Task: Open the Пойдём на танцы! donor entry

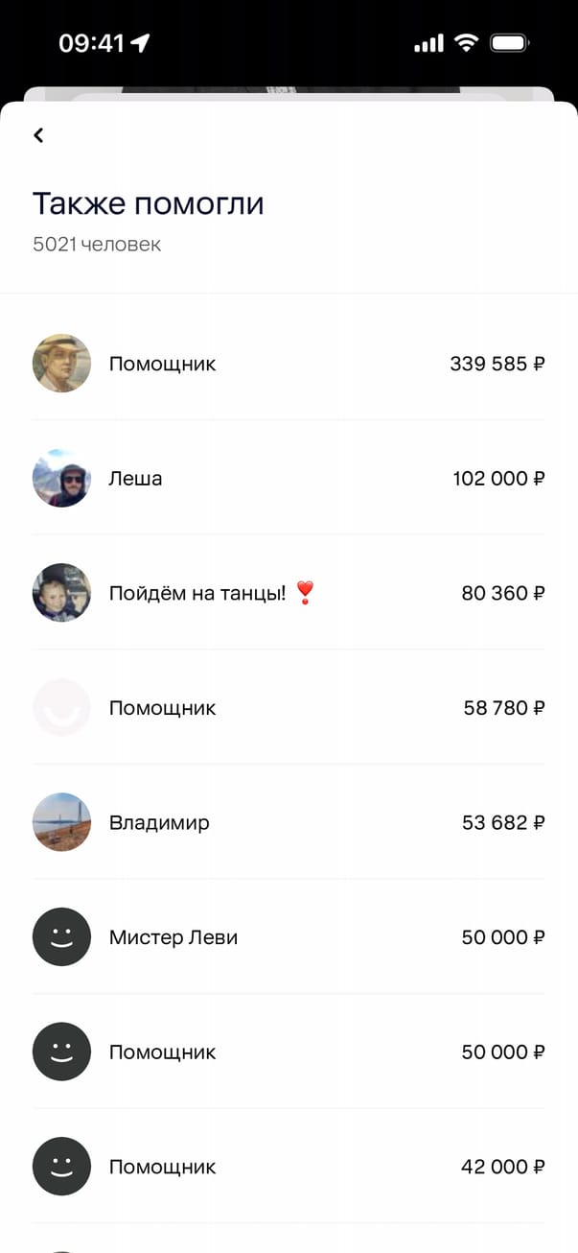Action: [197, 593]
